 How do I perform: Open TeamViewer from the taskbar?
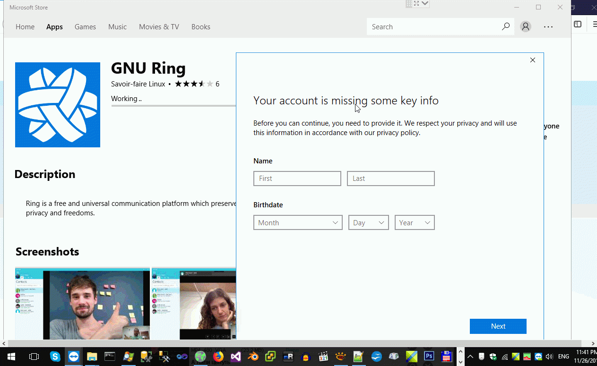point(74,357)
